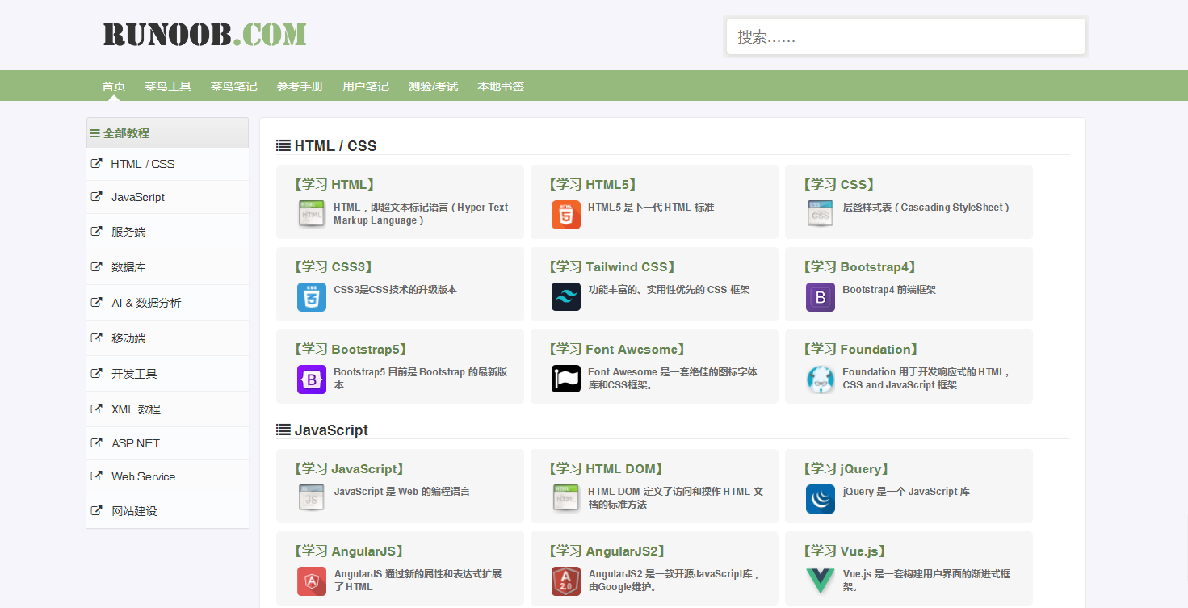1188x608 pixels.
Task: Click the CSS3 blue shield icon
Action: (x=311, y=297)
